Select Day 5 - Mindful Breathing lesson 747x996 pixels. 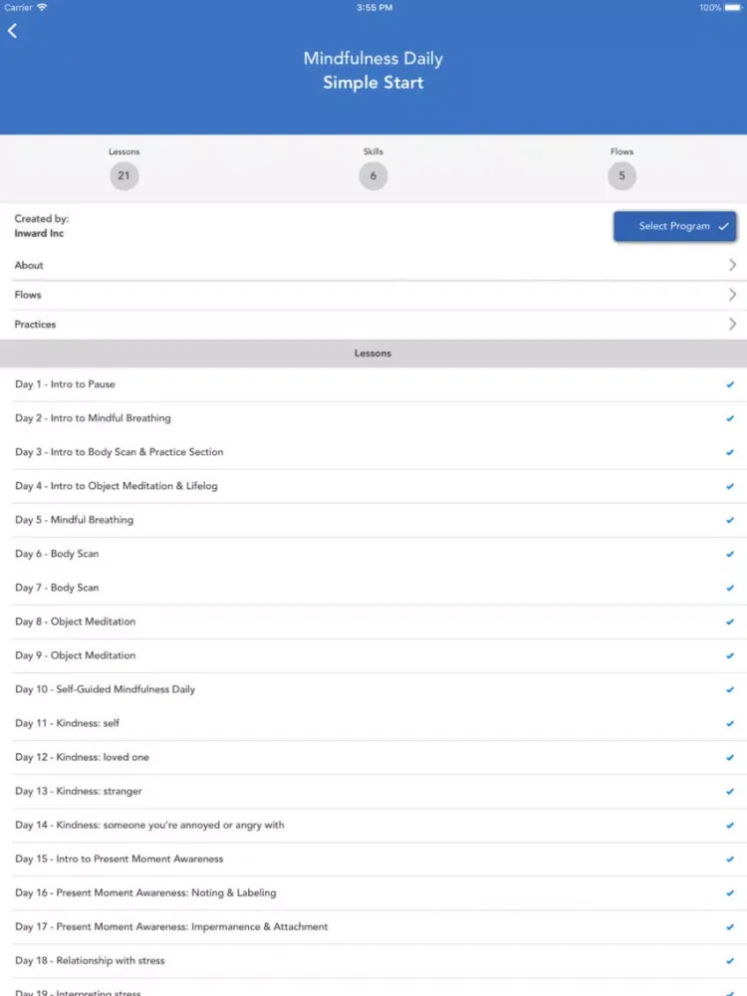(75, 520)
